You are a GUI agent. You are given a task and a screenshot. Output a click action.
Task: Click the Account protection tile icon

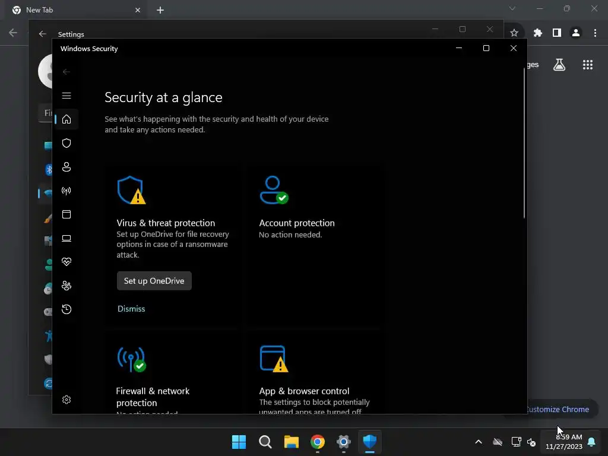point(274,190)
